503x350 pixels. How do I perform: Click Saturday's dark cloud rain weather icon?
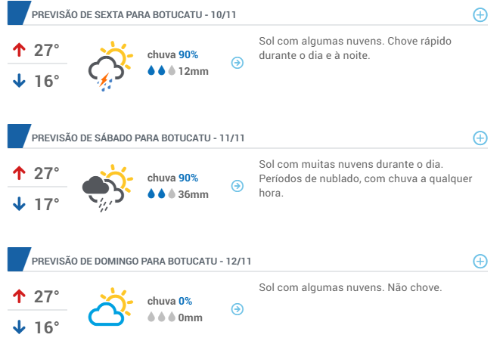tap(107, 188)
